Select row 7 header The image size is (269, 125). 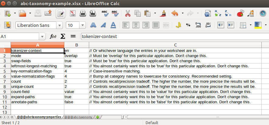click(5, 82)
